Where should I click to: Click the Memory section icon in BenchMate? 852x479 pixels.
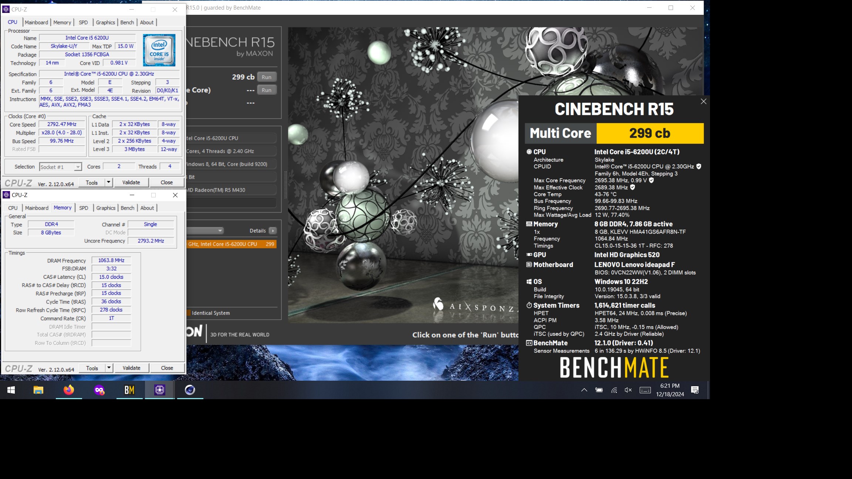(x=529, y=224)
